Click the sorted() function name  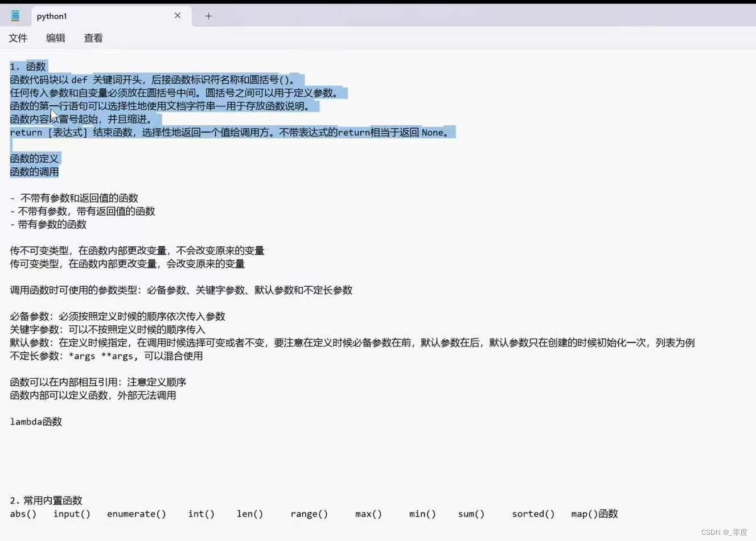tap(532, 514)
